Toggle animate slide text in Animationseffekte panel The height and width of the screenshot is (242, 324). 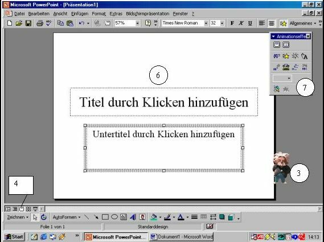tap(286, 45)
